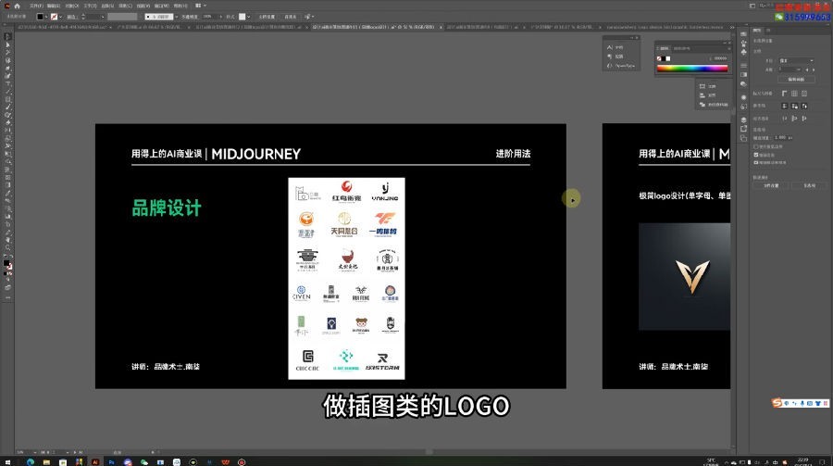Click the white swatch in the color panel
The height and width of the screenshot is (466, 833).
tap(667, 58)
